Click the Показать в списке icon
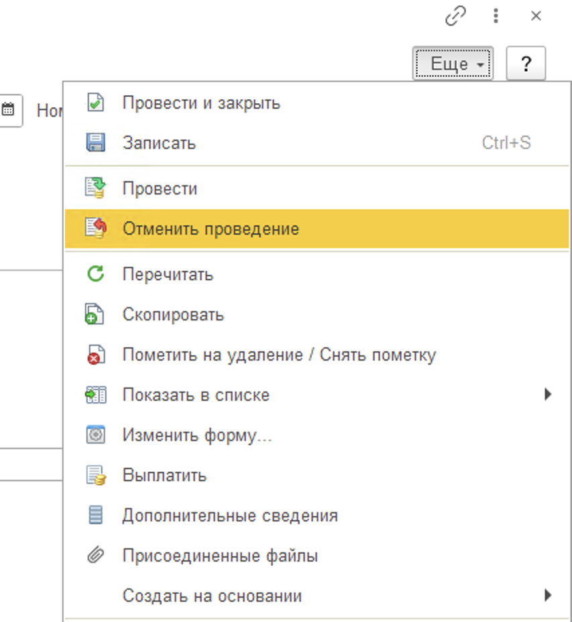This screenshot has height=622, width=572. click(96, 395)
